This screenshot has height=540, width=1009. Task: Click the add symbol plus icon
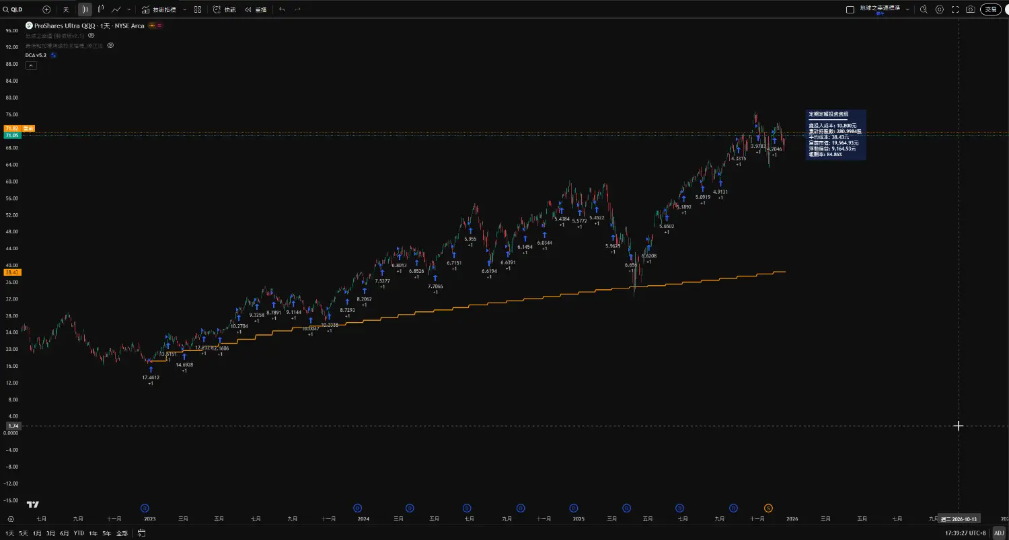pyautogui.click(x=46, y=9)
